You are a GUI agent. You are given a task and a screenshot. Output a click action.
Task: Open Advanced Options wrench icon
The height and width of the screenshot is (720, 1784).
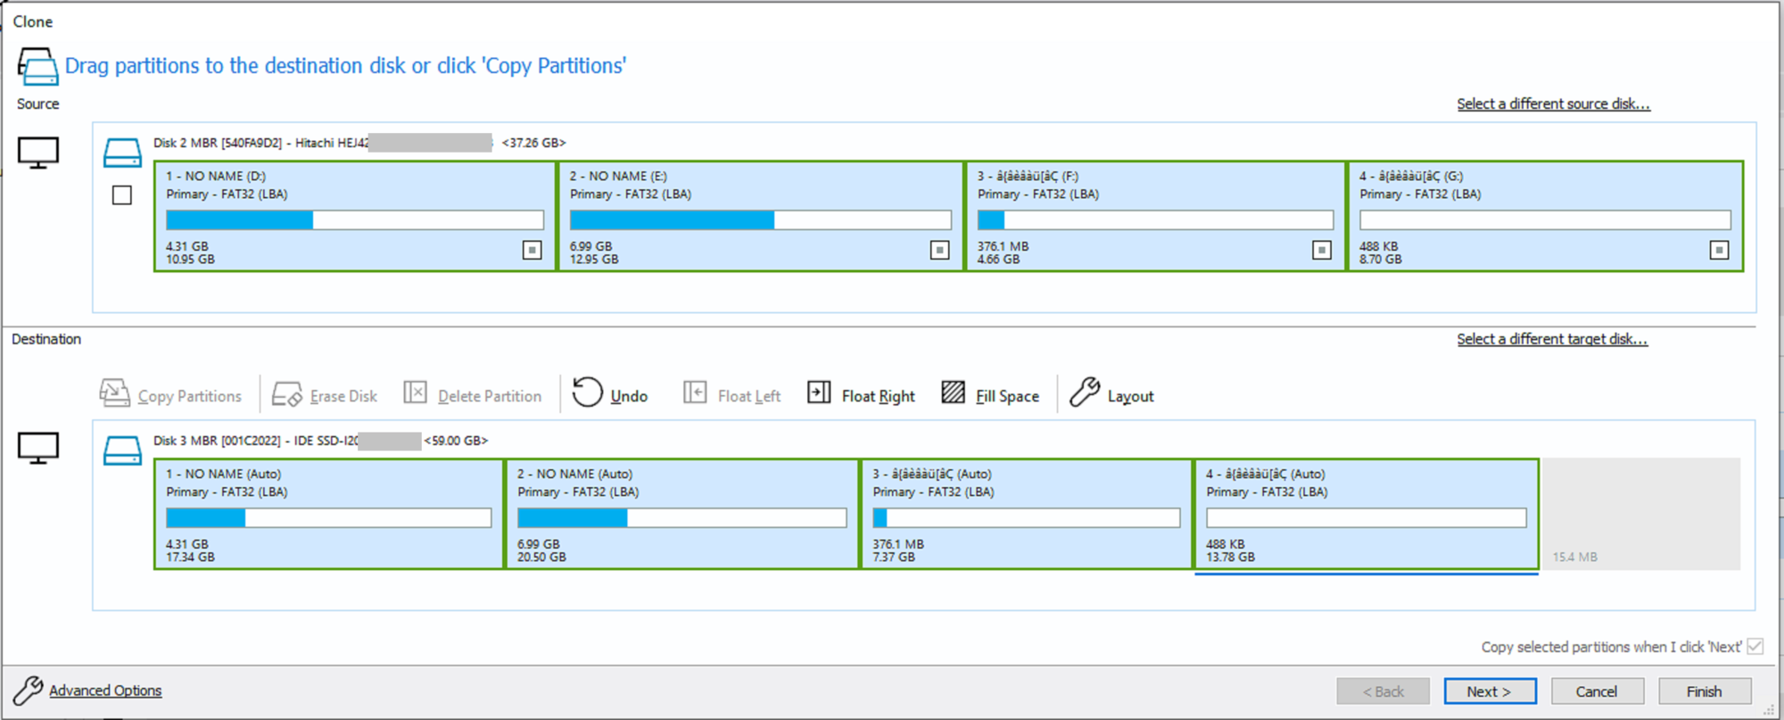[28, 691]
